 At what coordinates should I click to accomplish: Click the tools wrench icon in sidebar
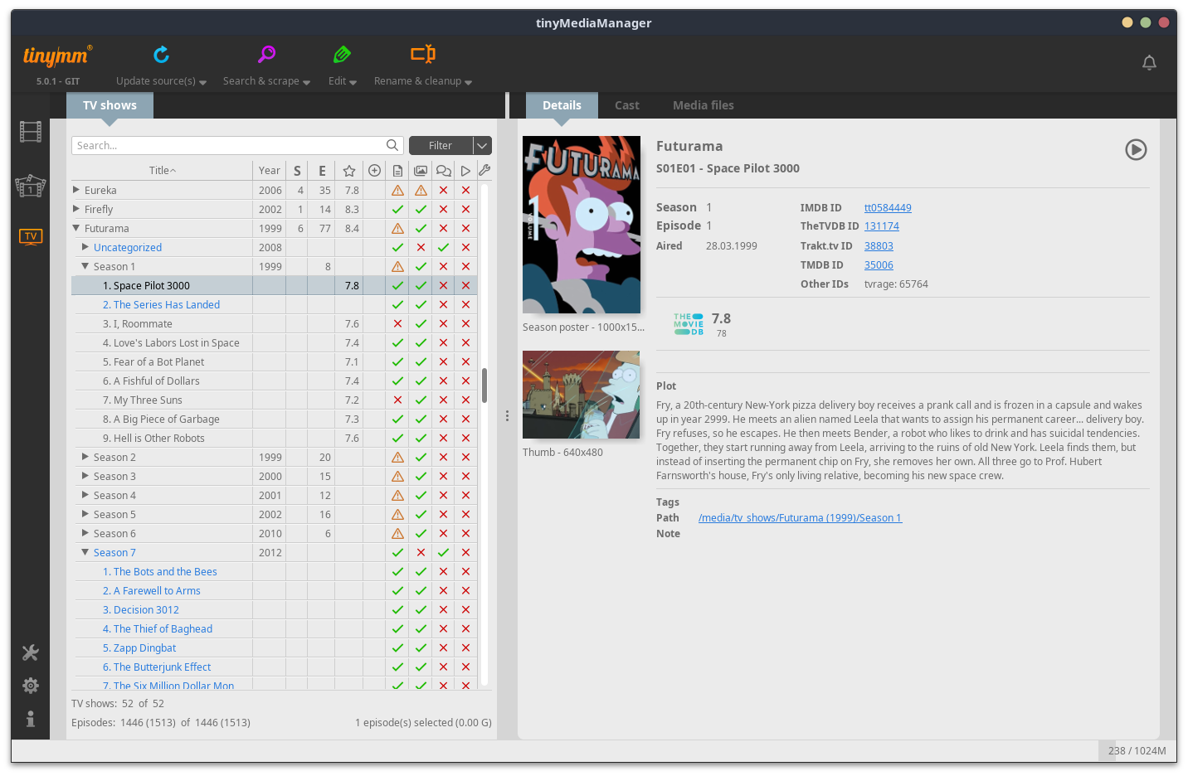pos(31,653)
